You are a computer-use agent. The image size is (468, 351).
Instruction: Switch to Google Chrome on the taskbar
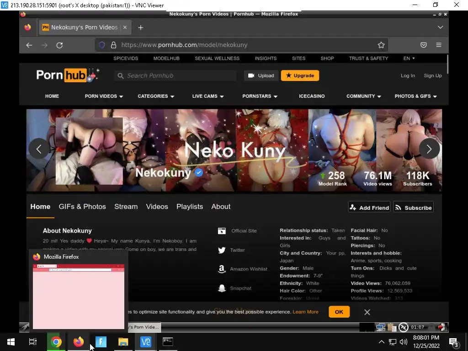56,342
